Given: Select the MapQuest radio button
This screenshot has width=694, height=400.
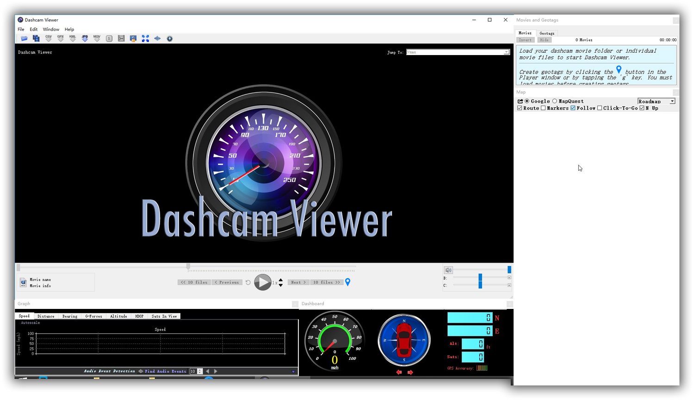Looking at the screenshot, I should [554, 101].
